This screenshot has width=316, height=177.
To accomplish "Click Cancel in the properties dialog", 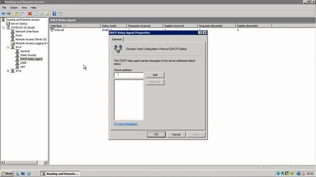I will pyautogui.click(x=176, y=134).
